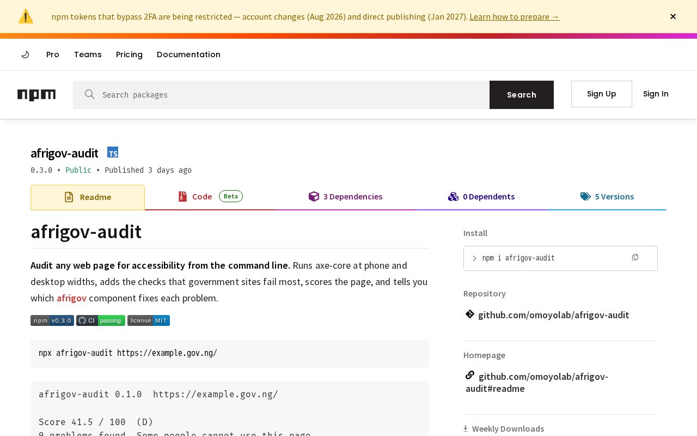The height and width of the screenshot is (436, 697).
Task: Click the 'Install' section heading
Action: tap(475, 233)
